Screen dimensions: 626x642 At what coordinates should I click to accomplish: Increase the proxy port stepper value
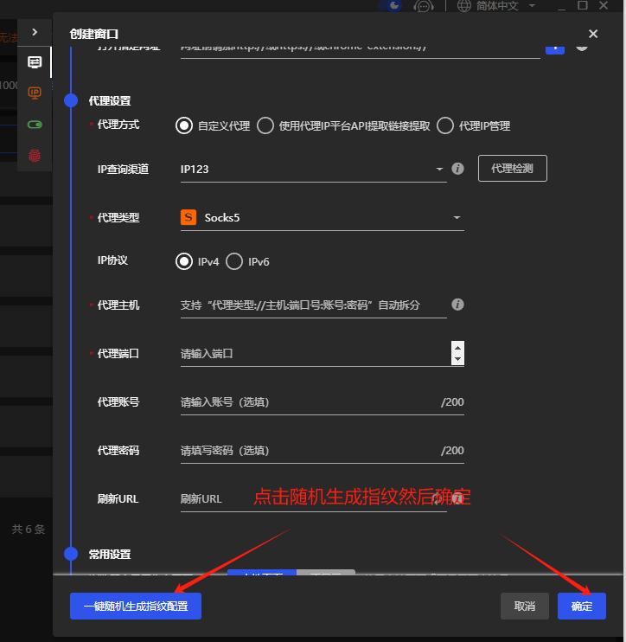457,348
